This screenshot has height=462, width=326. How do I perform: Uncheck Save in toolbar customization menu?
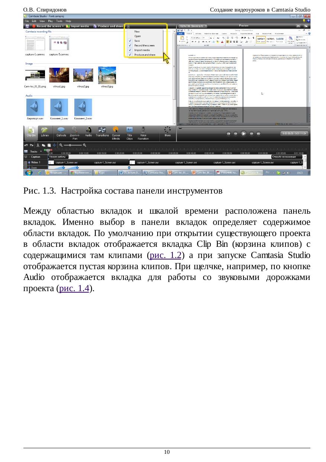click(137, 41)
